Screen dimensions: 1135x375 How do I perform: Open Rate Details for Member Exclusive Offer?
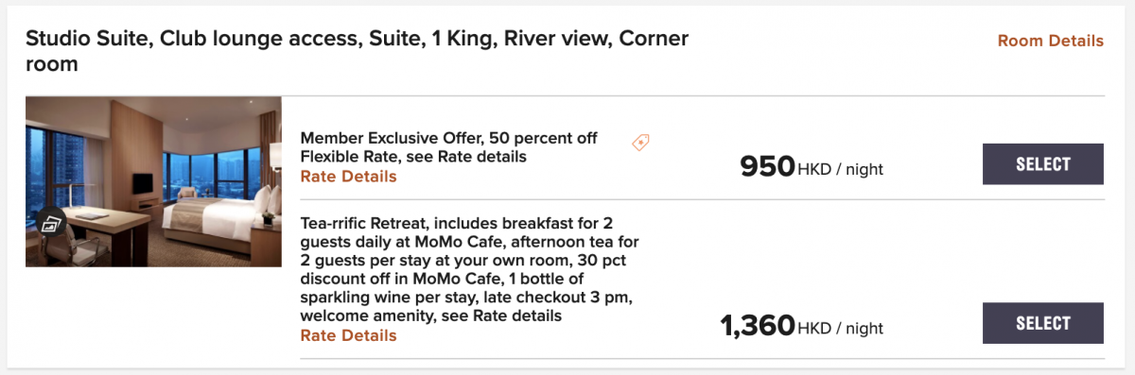click(348, 177)
